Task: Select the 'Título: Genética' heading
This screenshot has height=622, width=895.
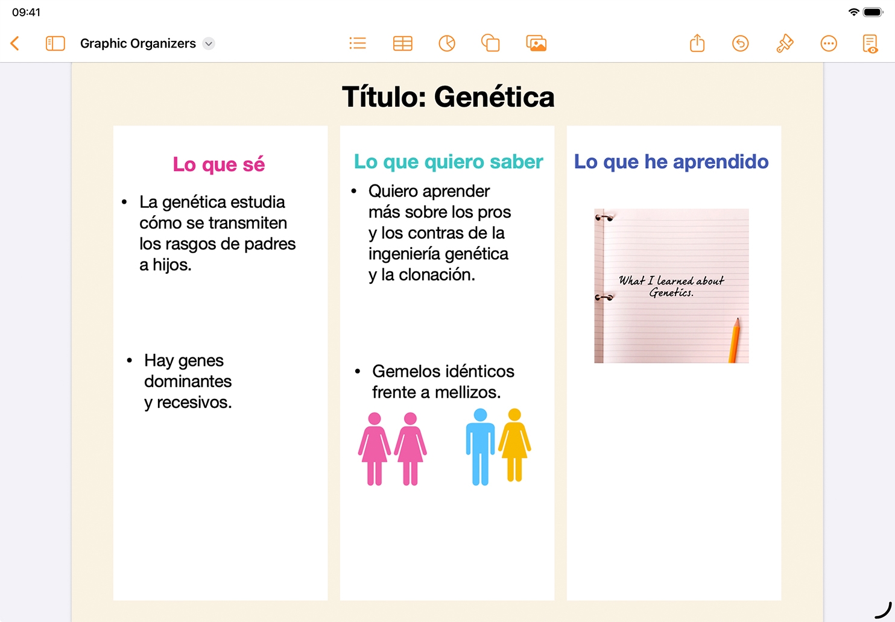Action: point(448,97)
